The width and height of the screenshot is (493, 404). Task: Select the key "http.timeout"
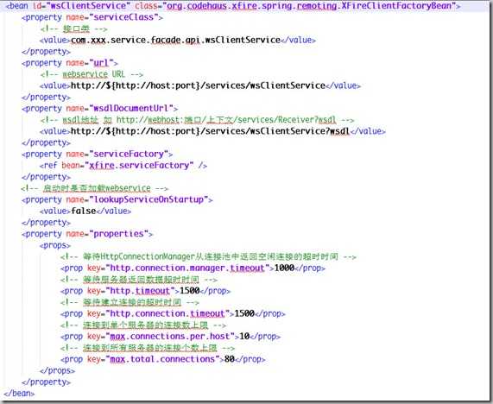tap(140, 291)
